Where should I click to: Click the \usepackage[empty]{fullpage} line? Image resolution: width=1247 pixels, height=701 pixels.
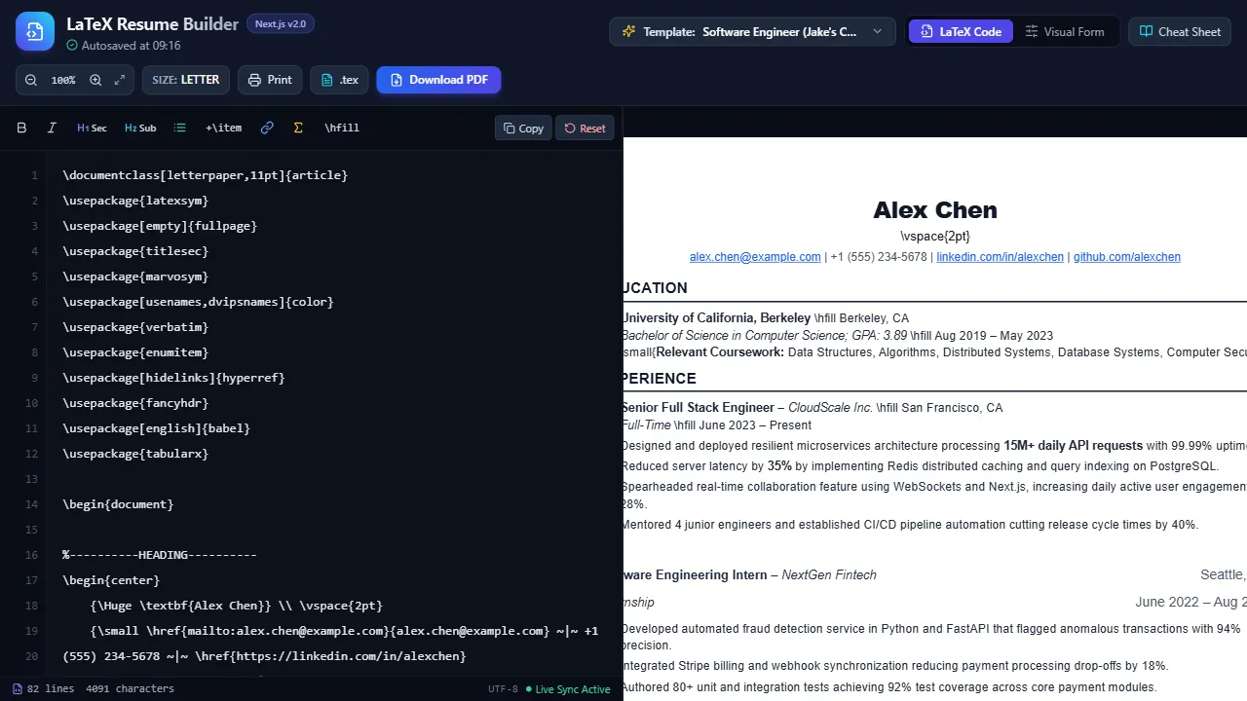160,226
